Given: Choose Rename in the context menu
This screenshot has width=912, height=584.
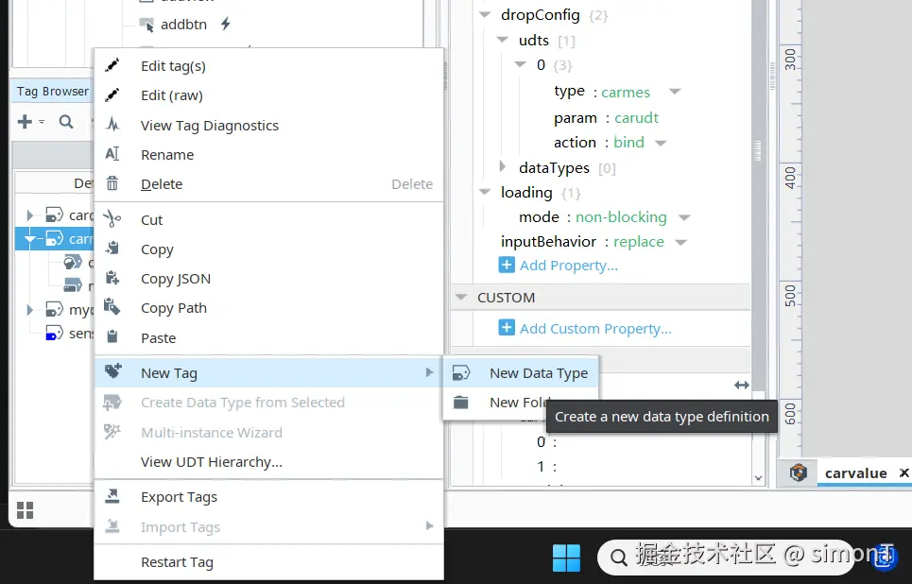Looking at the screenshot, I should (167, 155).
